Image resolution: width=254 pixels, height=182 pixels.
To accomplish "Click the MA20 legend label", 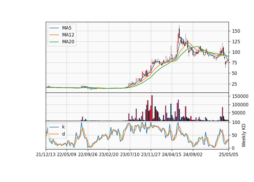I will coord(68,42).
